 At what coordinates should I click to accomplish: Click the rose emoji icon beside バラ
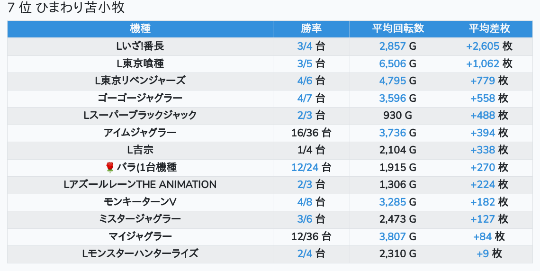pyautogui.click(x=110, y=167)
